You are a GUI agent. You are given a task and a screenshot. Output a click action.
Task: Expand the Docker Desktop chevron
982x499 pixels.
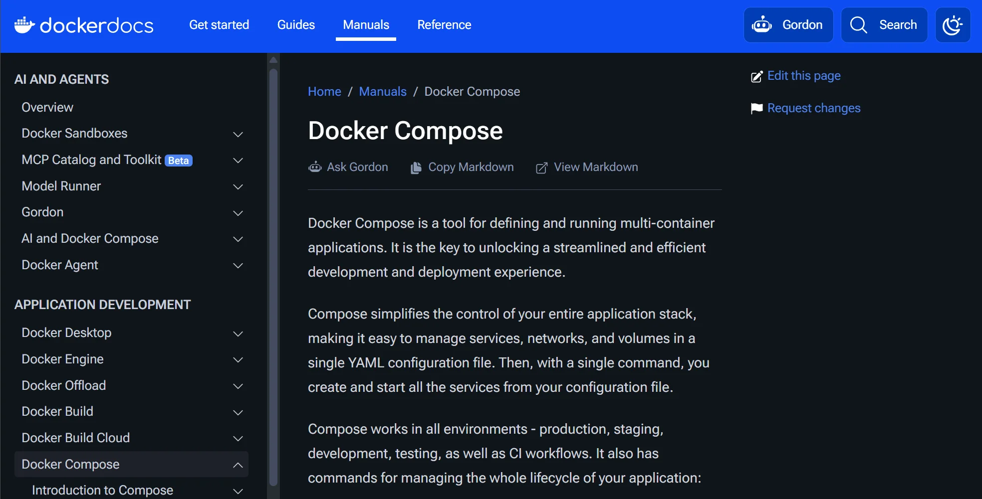[x=238, y=333]
